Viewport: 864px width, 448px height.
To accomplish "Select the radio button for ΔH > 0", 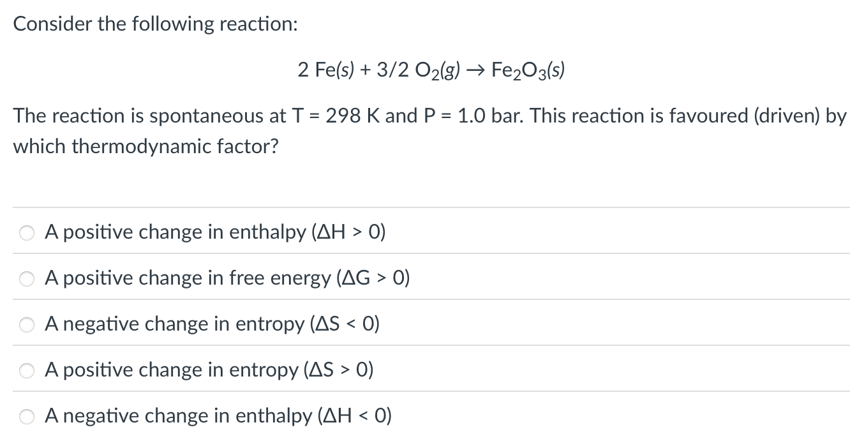I will (26, 232).
